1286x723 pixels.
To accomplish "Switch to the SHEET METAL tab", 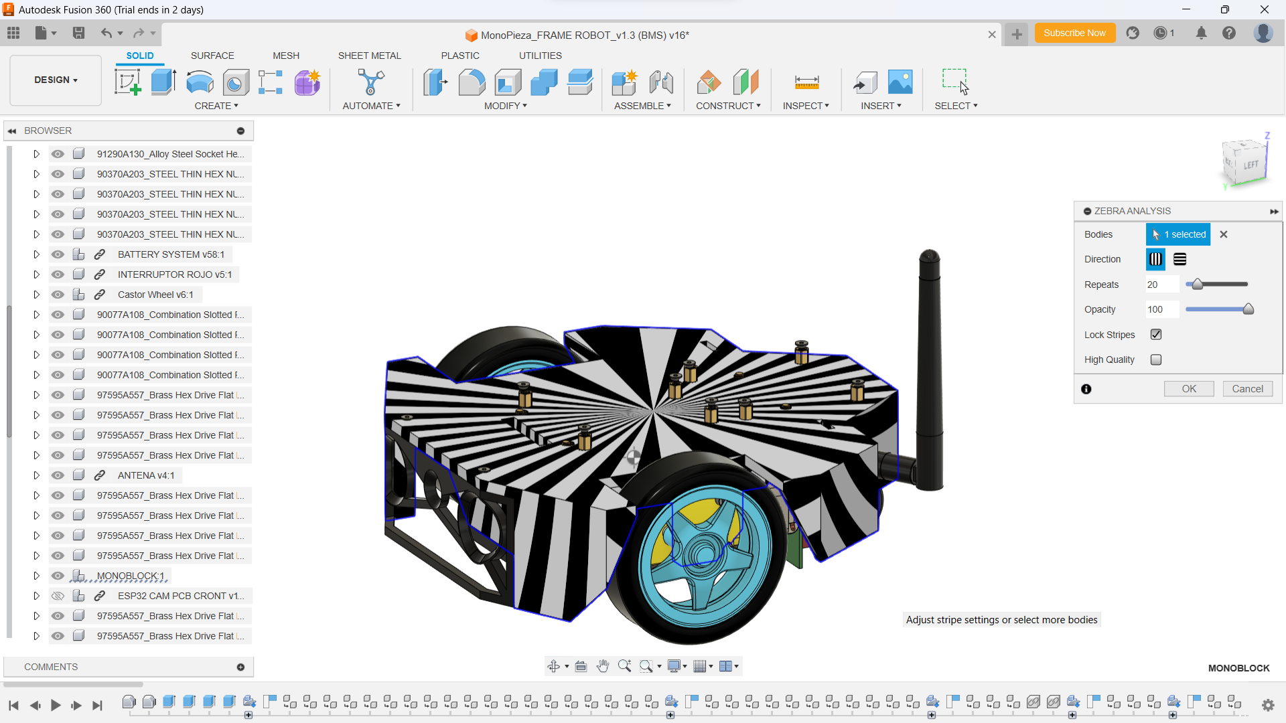I will pyautogui.click(x=369, y=56).
